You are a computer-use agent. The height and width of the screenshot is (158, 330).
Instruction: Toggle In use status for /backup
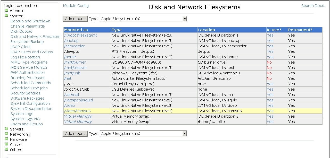click(270, 41)
